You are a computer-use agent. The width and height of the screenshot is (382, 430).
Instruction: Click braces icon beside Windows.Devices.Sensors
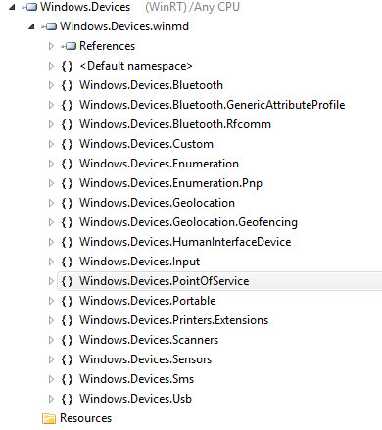tap(67, 359)
